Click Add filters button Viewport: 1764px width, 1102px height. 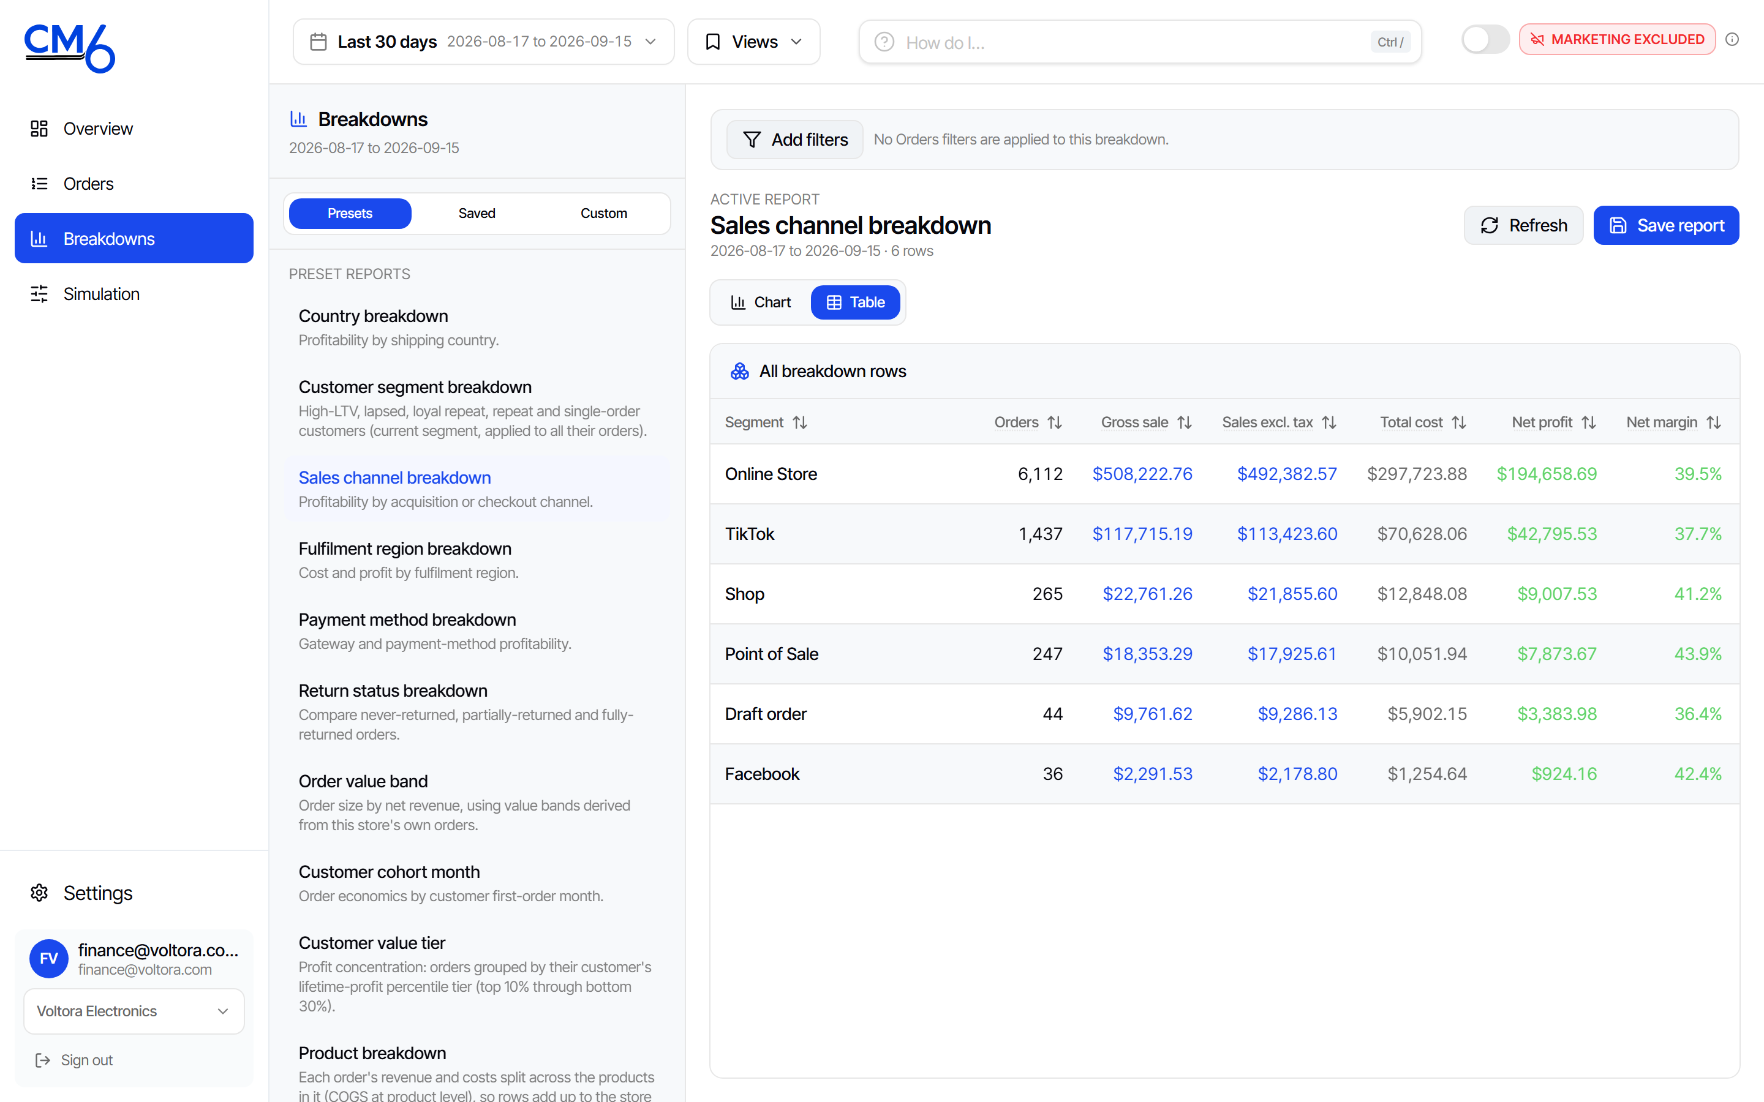794,139
